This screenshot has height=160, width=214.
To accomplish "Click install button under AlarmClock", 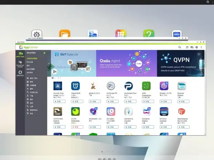I will coord(77,102).
